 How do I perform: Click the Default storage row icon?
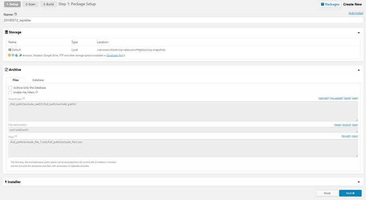(x=10, y=50)
